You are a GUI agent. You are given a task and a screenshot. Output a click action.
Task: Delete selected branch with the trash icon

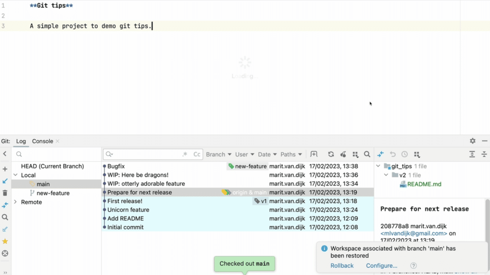(x=5, y=193)
